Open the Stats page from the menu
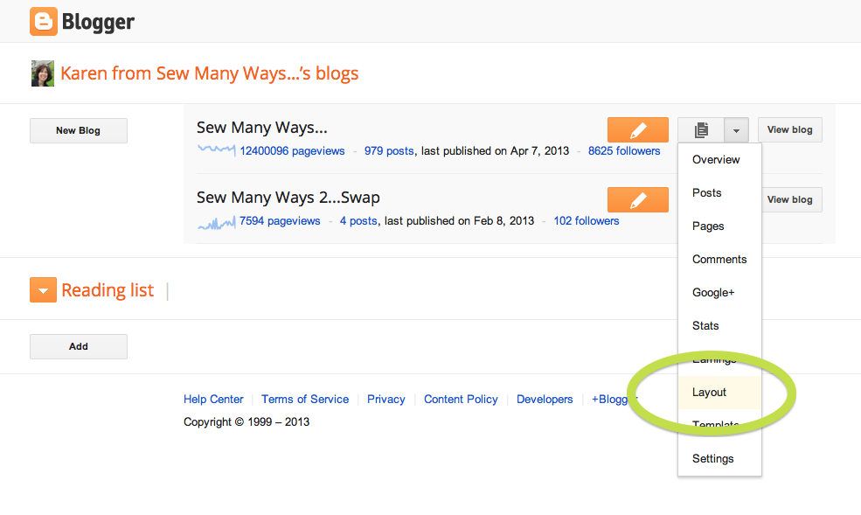The height and width of the screenshot is (515, 861). (705, 325)
